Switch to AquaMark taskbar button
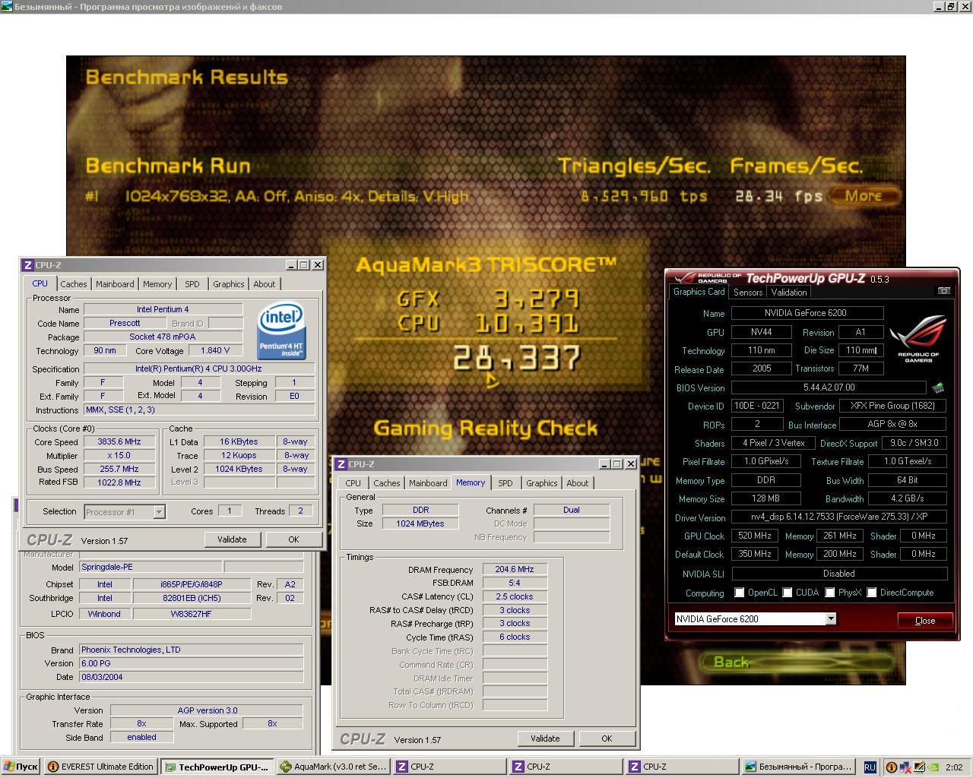This screenshot has height=778, width=973. 333,767
